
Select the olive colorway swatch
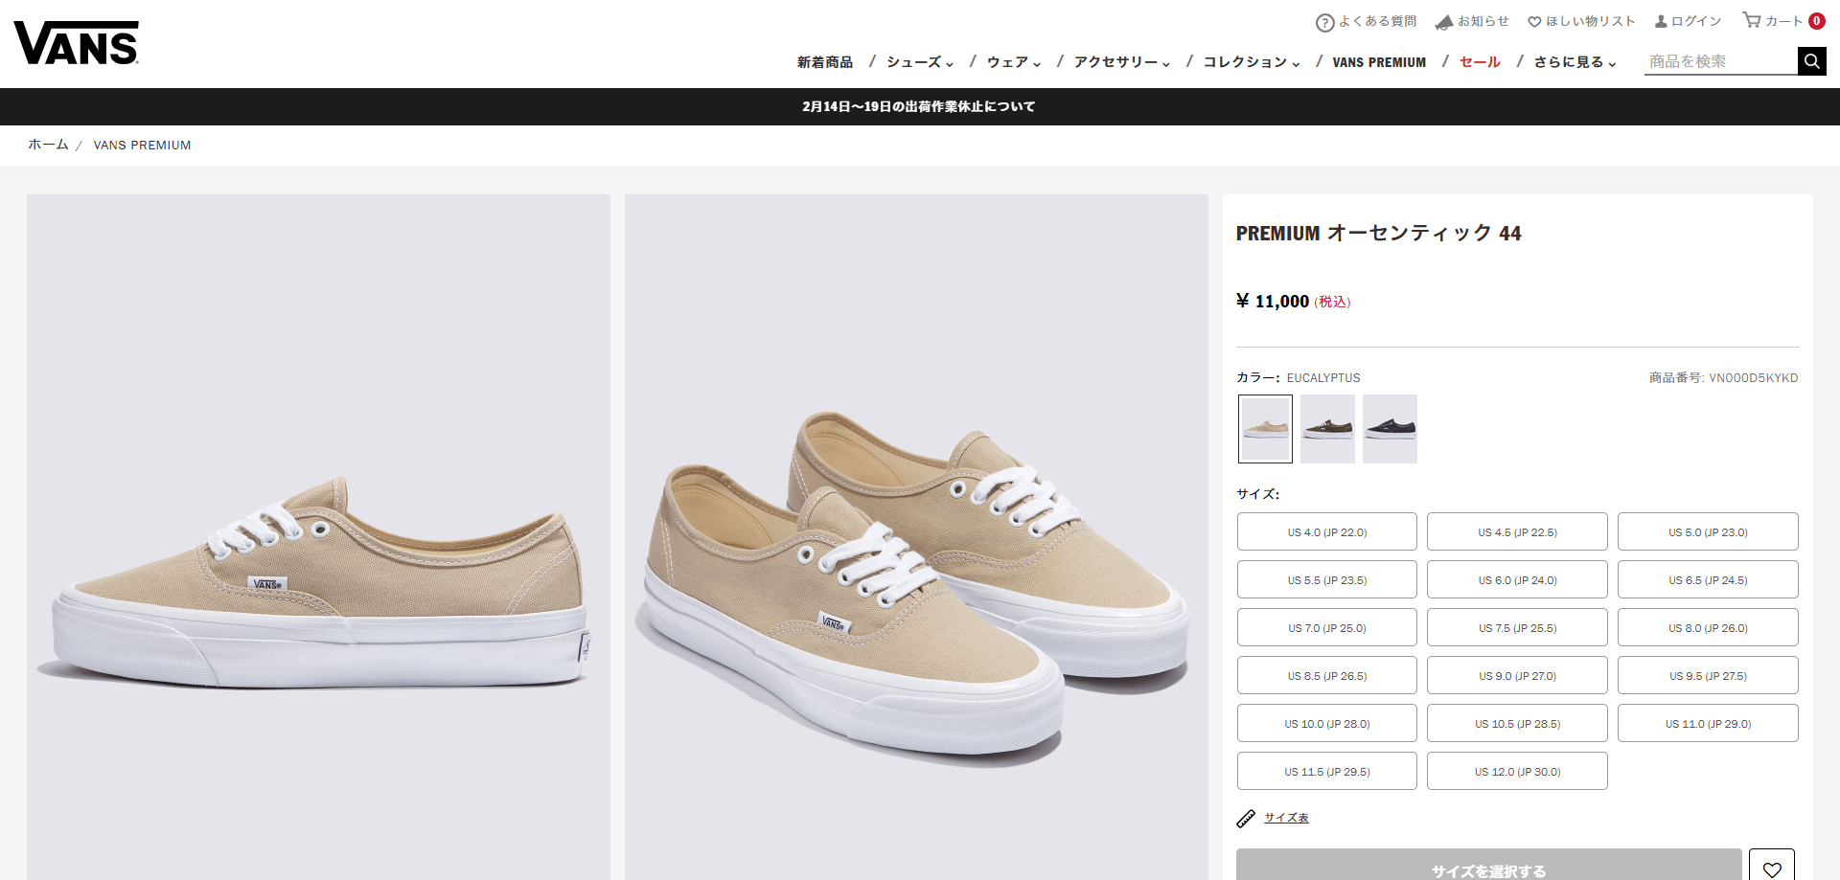pos(1326,428)
